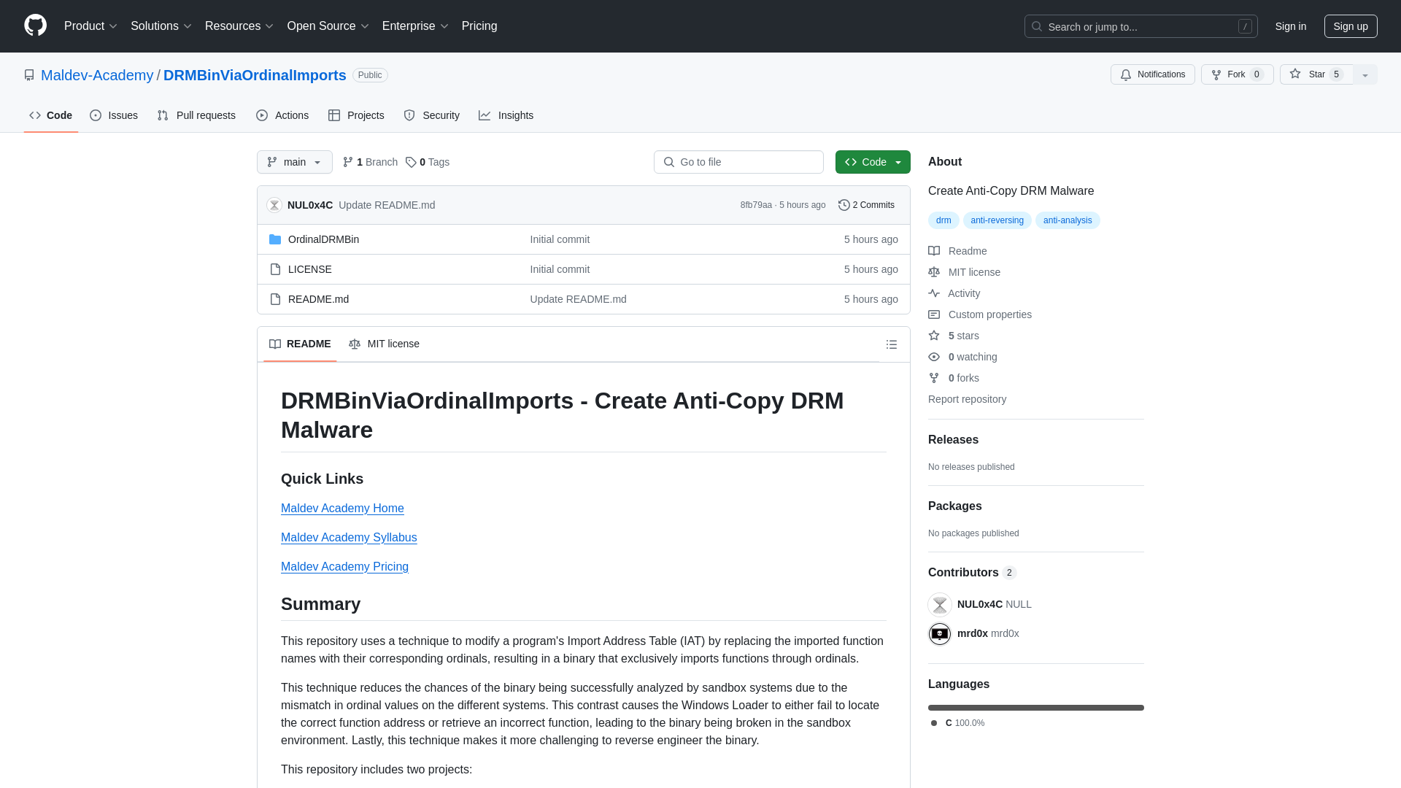The width and height of the screenshot is (1401, 788).
Task: Open the Maldev Academy Syllabus link
Action: coord(349,538)
